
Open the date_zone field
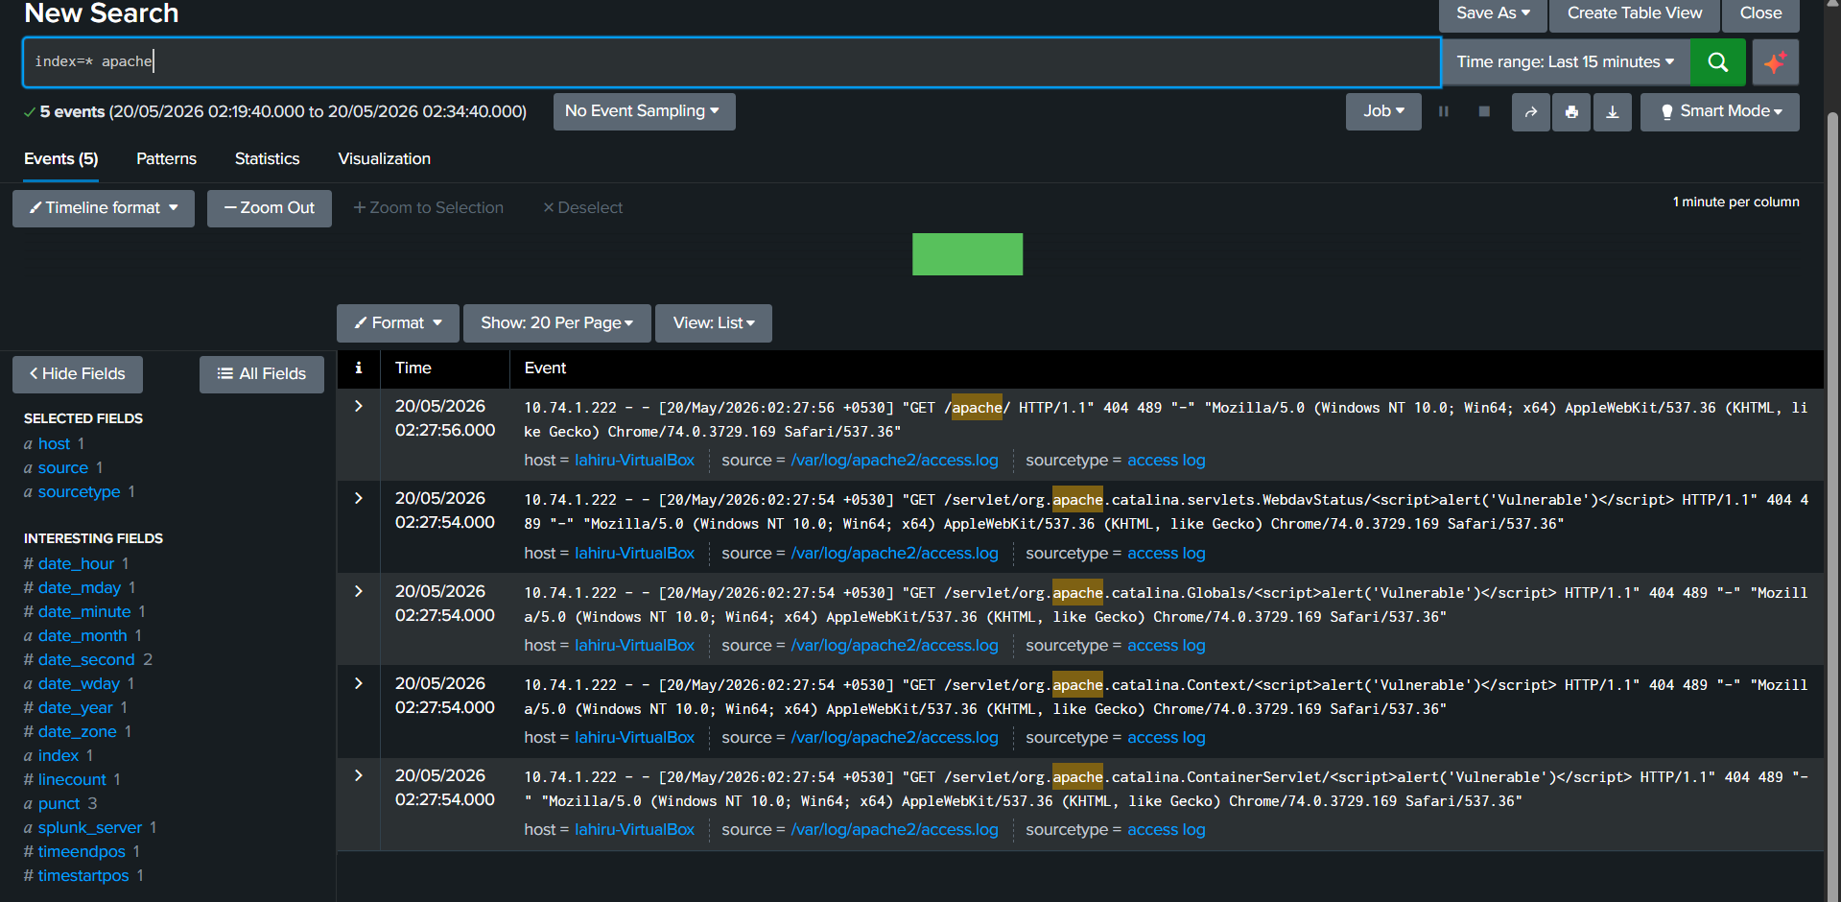(x=78, y=732)
